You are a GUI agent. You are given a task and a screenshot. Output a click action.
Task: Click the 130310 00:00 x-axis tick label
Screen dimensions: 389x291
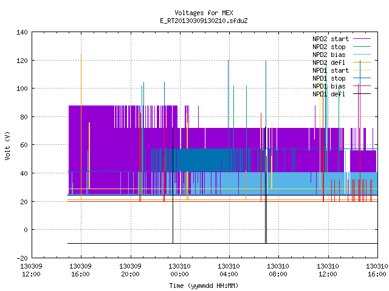[x=179, y=270]
